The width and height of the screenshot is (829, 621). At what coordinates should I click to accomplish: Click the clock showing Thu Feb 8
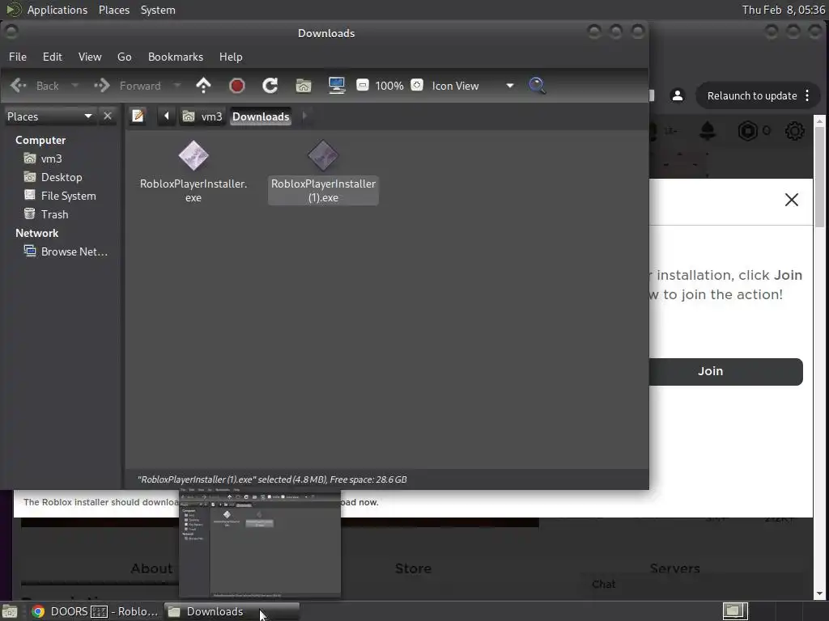pyautogui.click(x=784, y=10)
